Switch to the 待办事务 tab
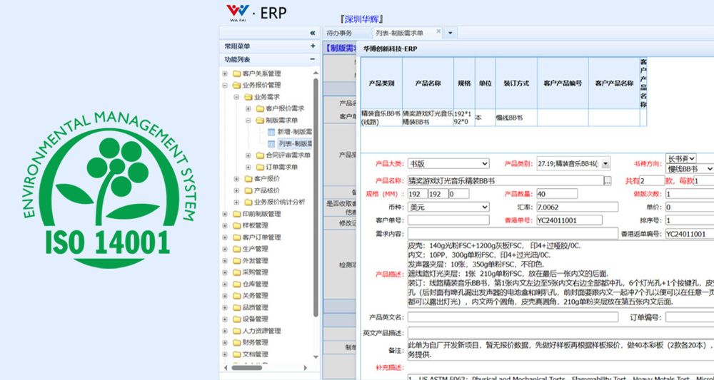 346,34
